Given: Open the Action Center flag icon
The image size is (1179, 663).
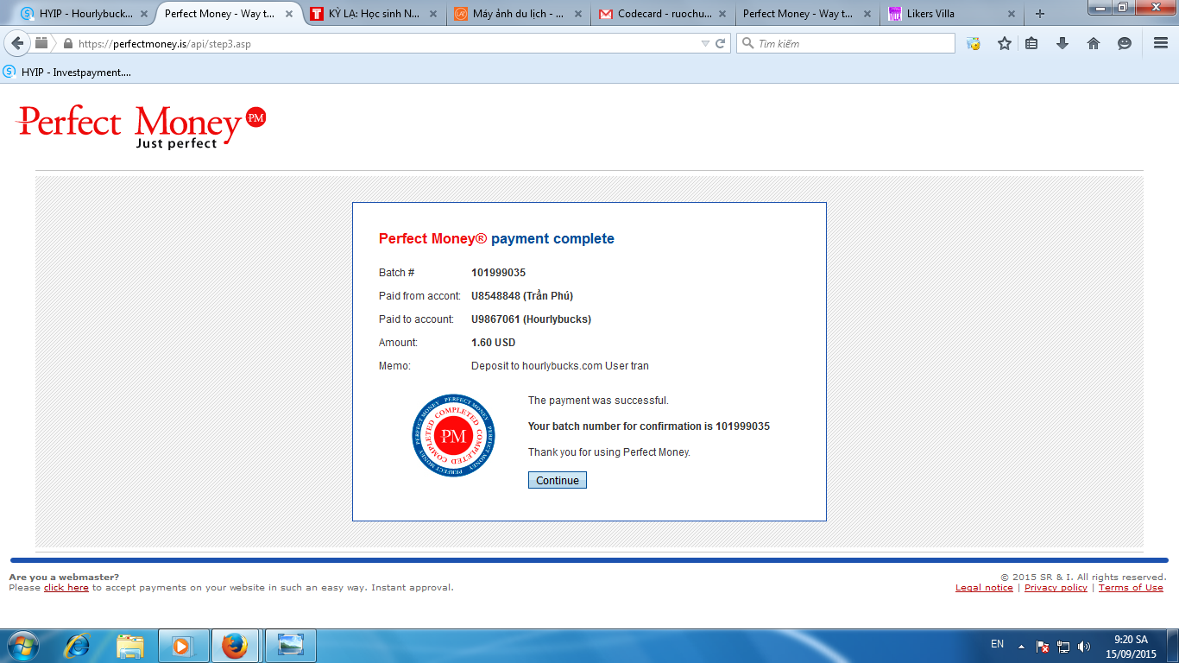Looking at the screenshot, I should pos(1043,647).
